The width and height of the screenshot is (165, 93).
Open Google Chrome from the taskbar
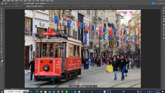point(58,92)
